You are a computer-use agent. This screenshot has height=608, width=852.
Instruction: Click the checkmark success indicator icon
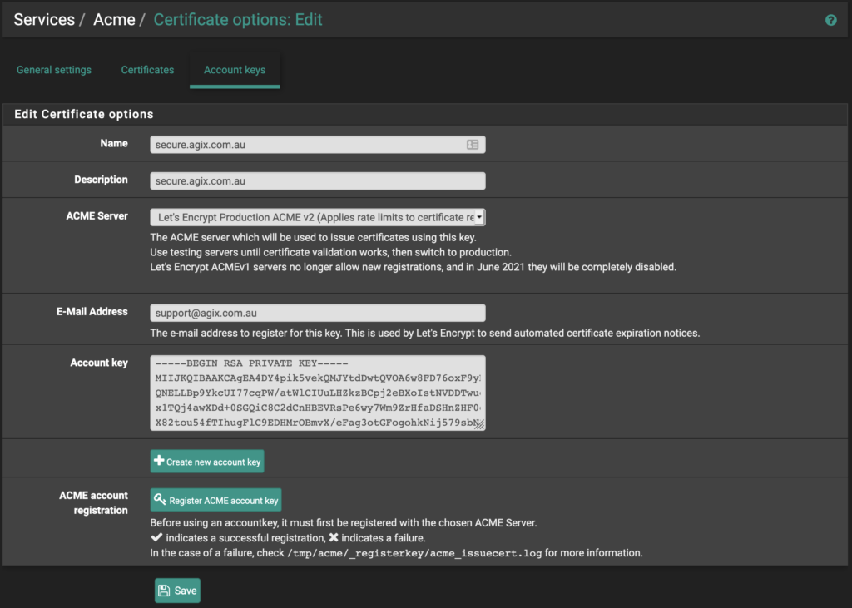(x=156, y=538)
